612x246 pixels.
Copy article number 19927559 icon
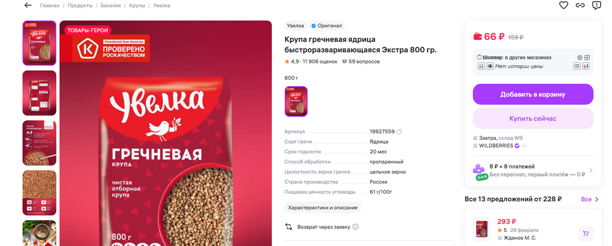coord(399,131)
